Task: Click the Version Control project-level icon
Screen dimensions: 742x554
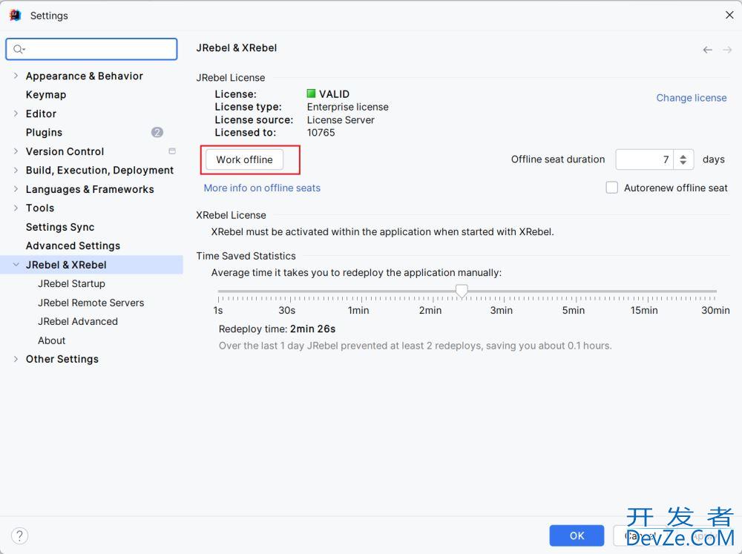Action: [x=172, y=151]
